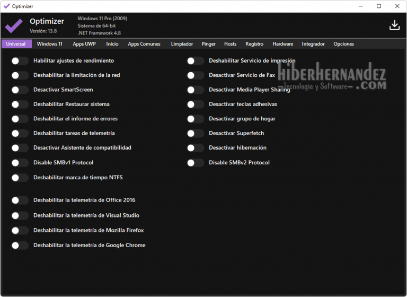The width and height of the screenshot is (407, 297).
Task: Turn on Desactivar Superfetch
Action: 196,134
